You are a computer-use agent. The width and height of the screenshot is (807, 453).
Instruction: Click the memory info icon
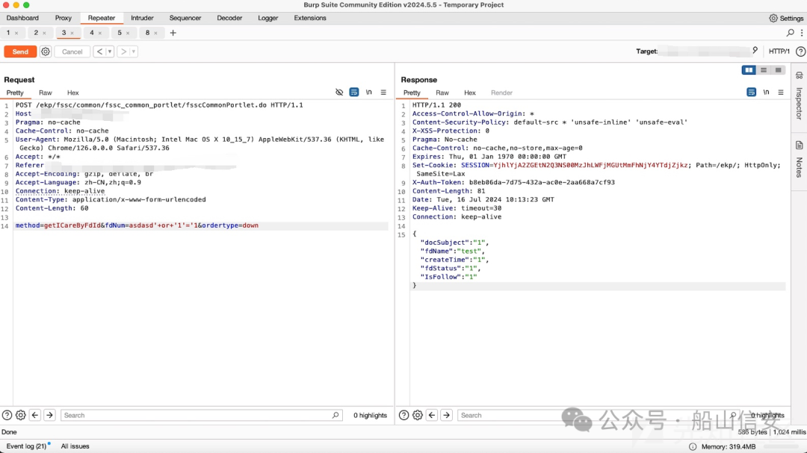(693, 446)
